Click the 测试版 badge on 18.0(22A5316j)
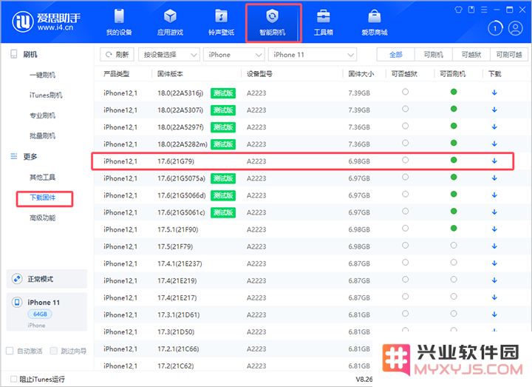The image size is (532, 387). tap(223, 92)
